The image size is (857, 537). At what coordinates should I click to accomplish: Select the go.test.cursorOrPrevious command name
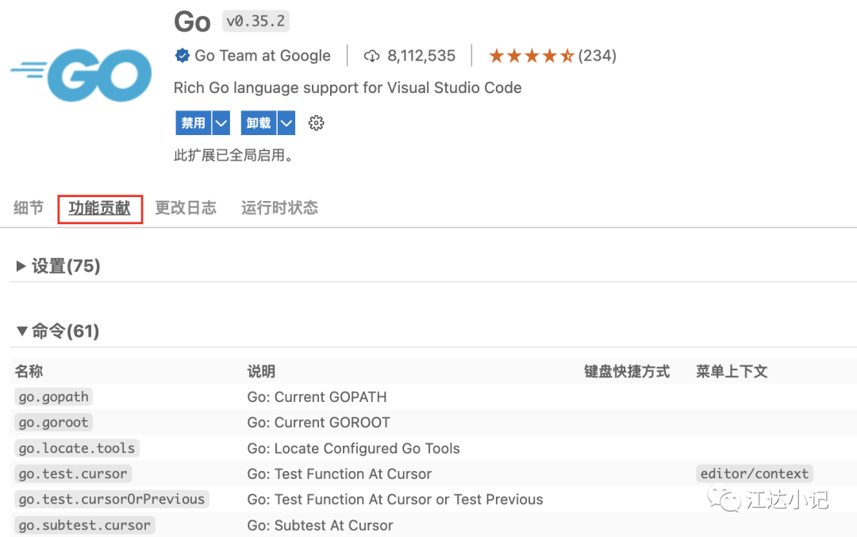click(112, 499)
